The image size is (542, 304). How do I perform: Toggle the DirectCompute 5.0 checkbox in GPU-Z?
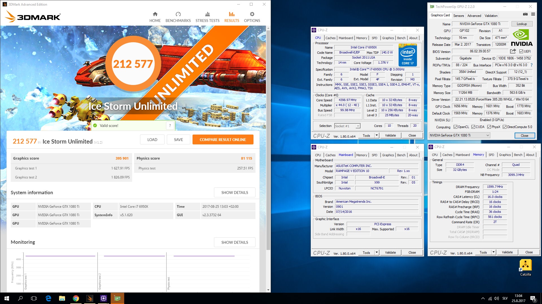click(x=504, y=127)
